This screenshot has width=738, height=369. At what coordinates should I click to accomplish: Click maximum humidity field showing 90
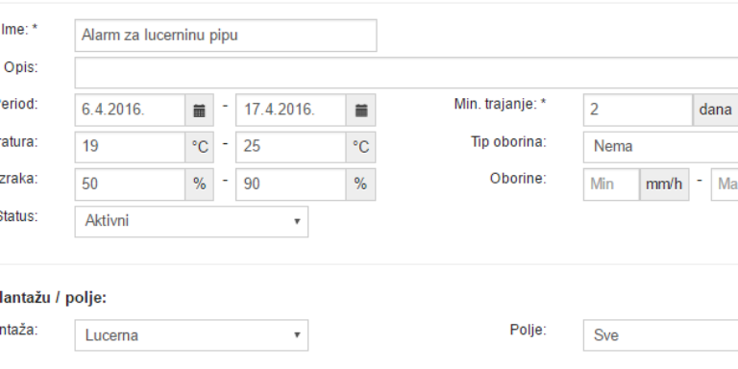pos(291,184)
